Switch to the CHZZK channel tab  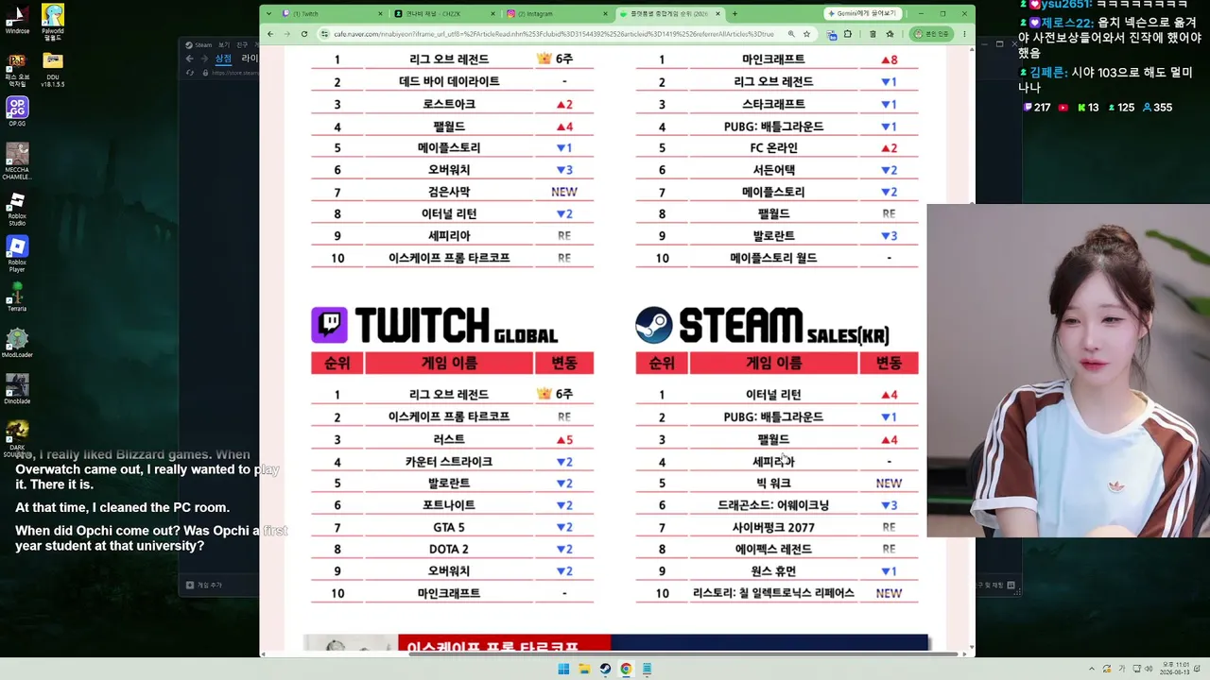[x=442, y=14]
